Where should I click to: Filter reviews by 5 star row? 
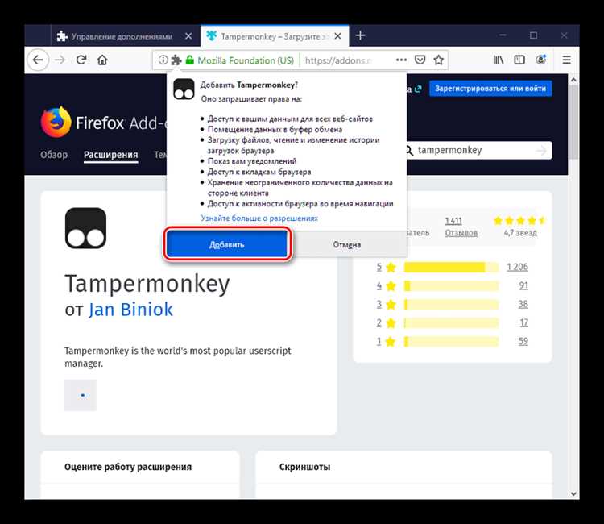453,267
